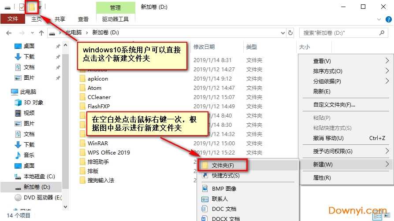394x221 pixels.
Task: Create new DOC 文档 from submenu
Action: point(248,209)
